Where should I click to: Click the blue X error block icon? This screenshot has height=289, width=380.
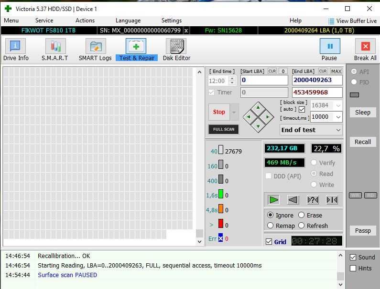220,238
